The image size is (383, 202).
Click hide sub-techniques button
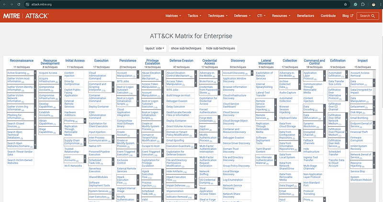tap(220, 48)
